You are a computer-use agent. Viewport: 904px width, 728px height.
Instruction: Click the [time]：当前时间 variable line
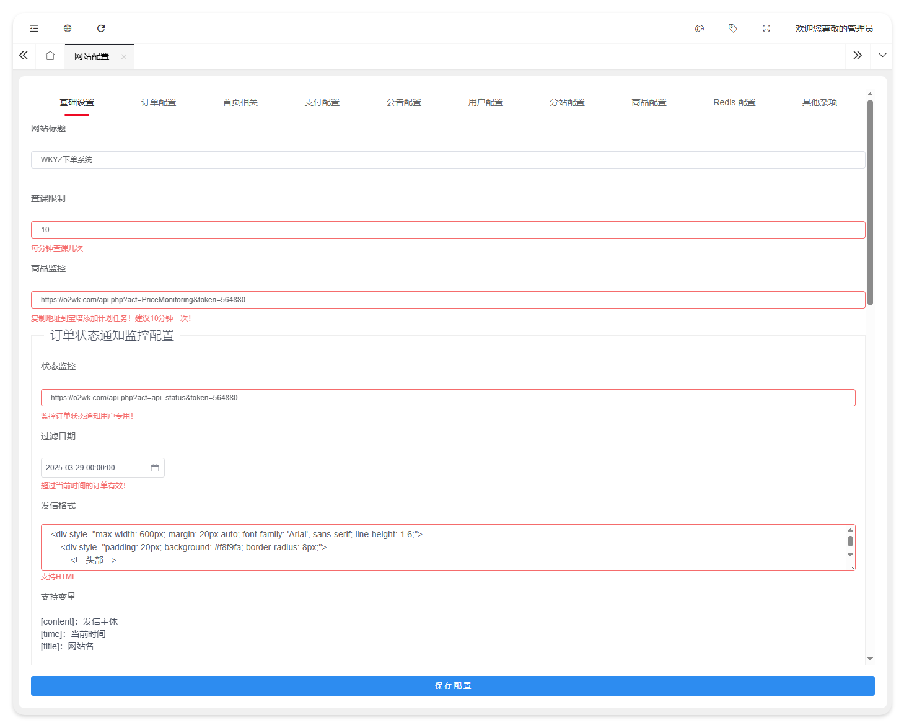coord(73,634)
